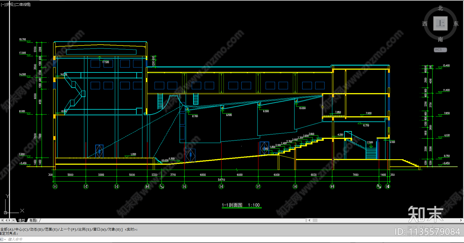Jump to last layout tab arrow

coord(14,220)
